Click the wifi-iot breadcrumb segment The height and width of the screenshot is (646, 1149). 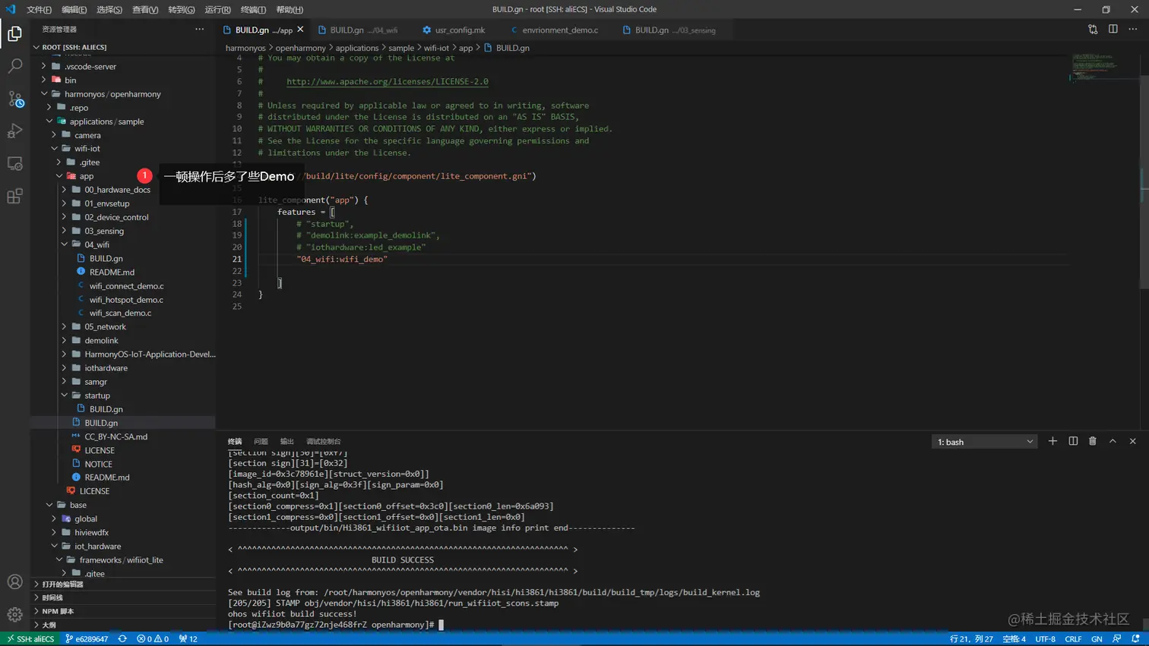pyautogui.click(x=436, y=48)
